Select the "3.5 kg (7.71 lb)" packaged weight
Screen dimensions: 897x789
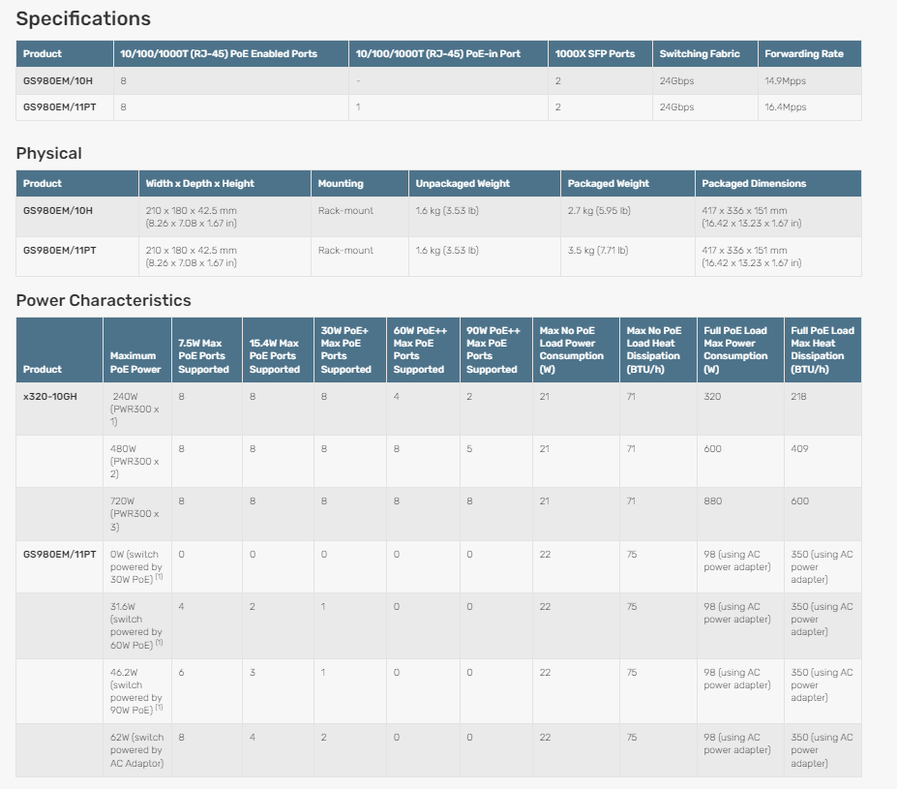(x=598, y=250)
